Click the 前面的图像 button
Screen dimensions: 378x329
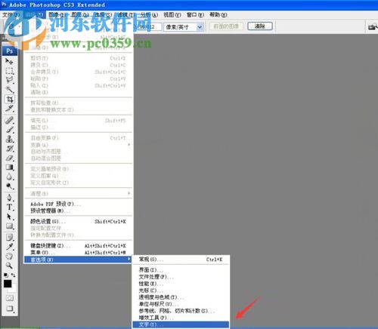pyautogui.click(x=226, y=26)
